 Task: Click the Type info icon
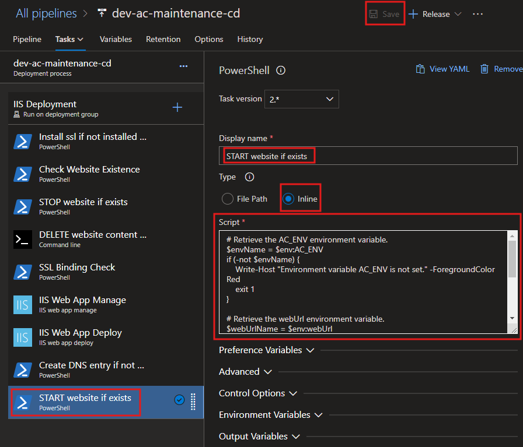[x=249, y=177]
